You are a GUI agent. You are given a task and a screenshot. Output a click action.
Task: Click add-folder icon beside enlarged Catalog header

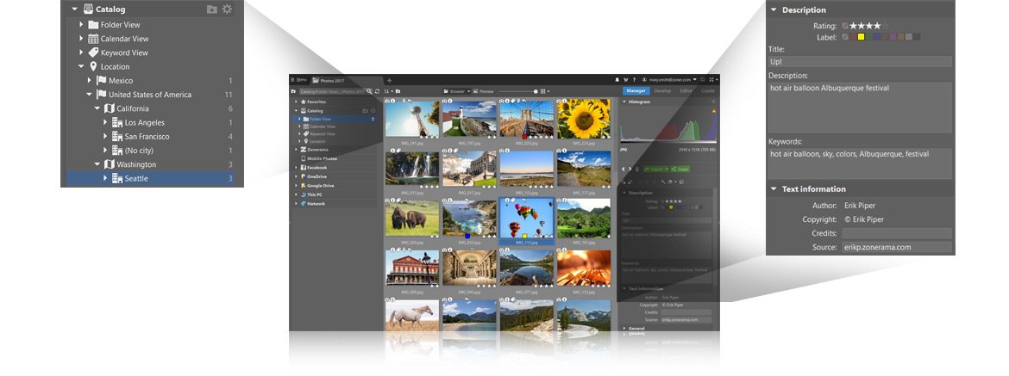coord(211,9)
